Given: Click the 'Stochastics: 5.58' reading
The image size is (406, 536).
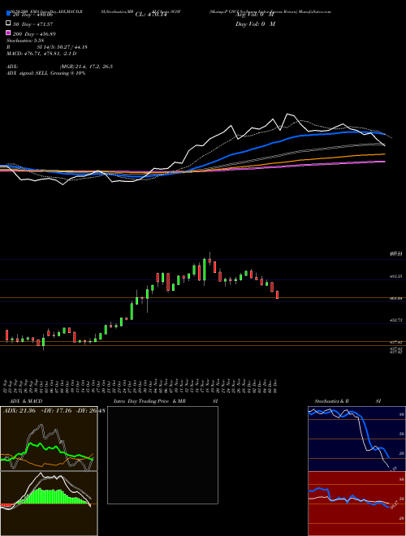Looking at the screenshot, I should [x=25, y=41].
